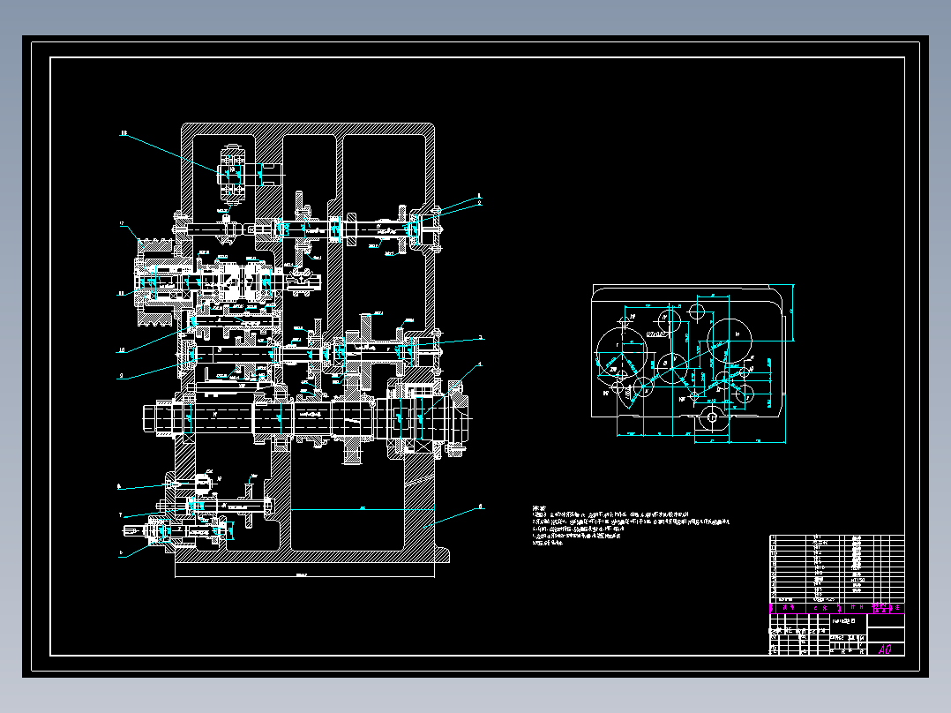The width and height of the screenshot is (951, 713).
Task: Click callout label 13 at top left
Action: pos(124,133)
